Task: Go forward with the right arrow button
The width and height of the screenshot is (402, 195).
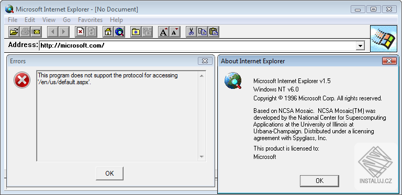Action: pyautogui.click(x=64, y=32)
